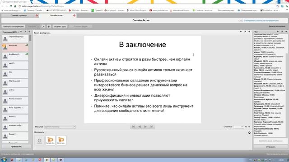289x162 pixels.
Task: Move presenter channel panel right
Action: 249,32
